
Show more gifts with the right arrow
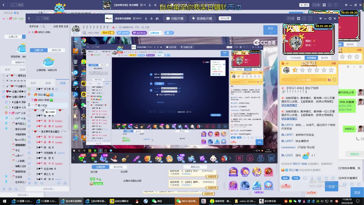pos(230,158)
